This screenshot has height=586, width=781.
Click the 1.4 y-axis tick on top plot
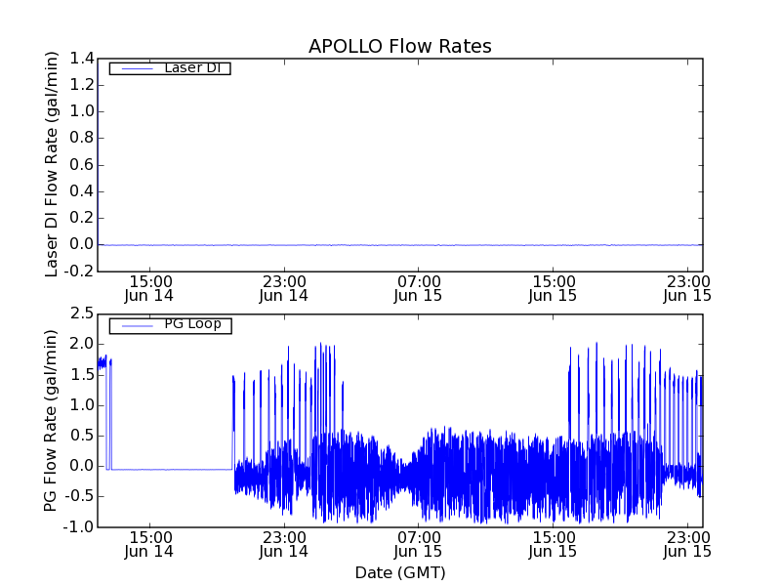click(82, 59)
